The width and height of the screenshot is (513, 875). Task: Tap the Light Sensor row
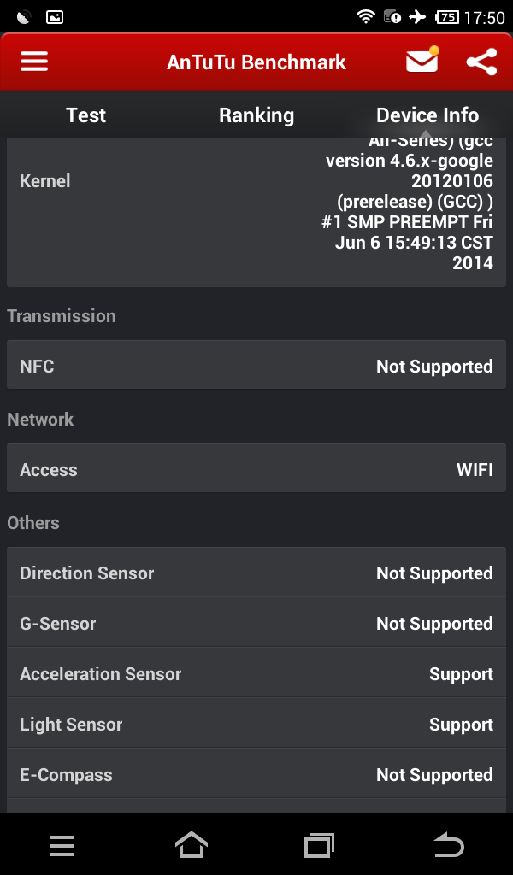click(x=256, y=724)
